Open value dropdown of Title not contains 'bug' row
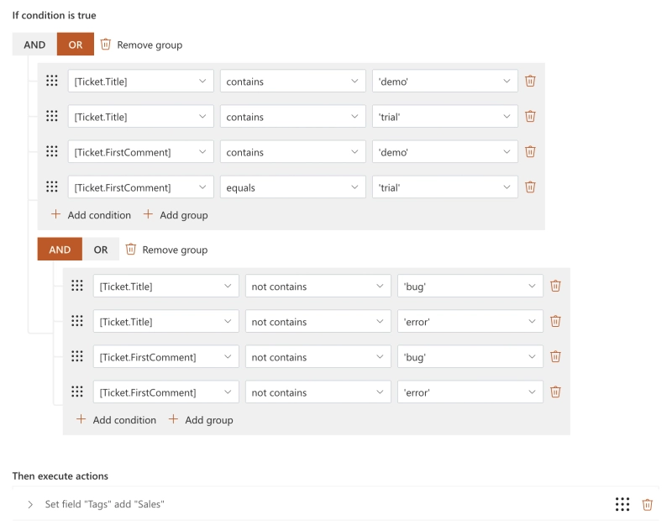 (x=470, y=286)
